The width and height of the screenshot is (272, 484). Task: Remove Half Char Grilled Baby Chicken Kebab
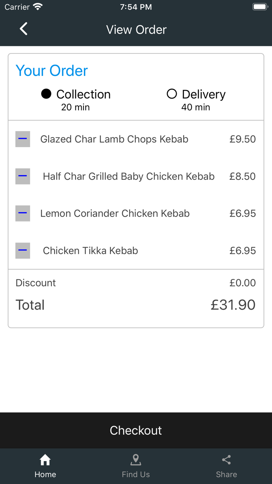[23, 176]
